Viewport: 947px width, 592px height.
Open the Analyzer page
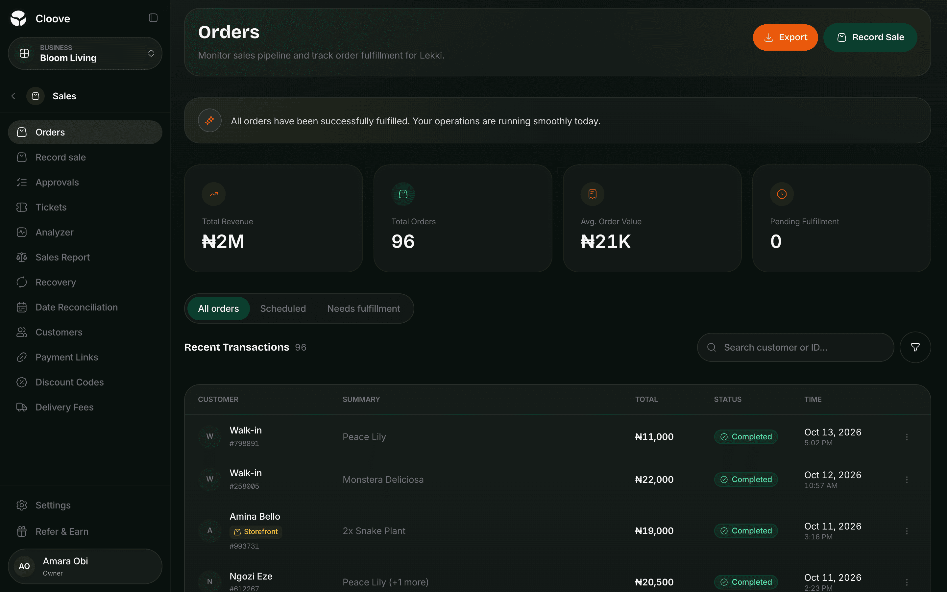tap(85, 232)
